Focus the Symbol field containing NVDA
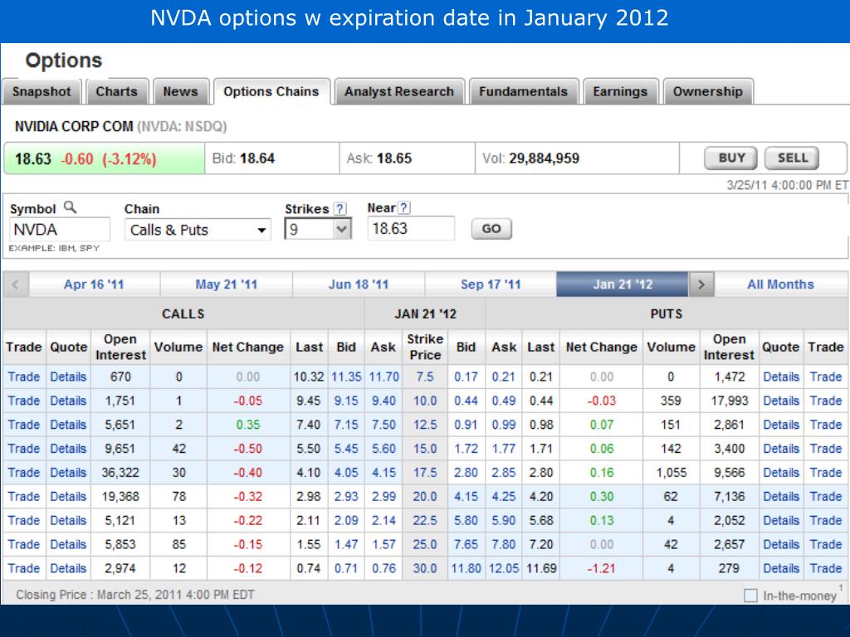850x637 pixels. click(60, 230)
